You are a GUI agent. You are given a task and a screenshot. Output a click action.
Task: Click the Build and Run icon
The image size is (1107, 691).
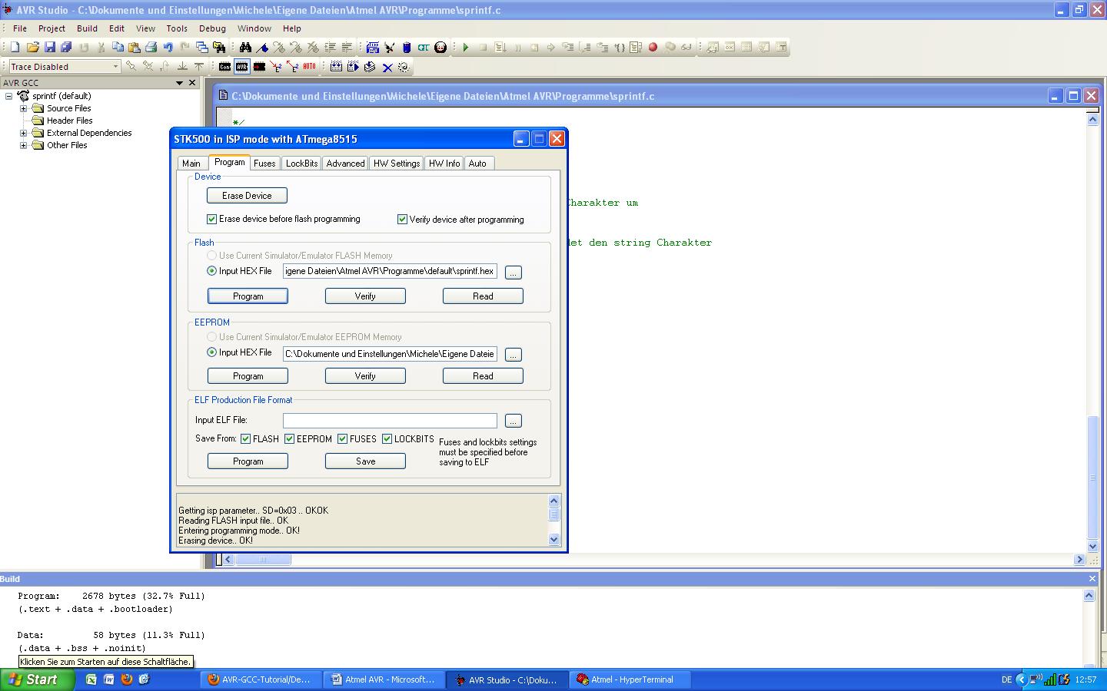point(353,67)
